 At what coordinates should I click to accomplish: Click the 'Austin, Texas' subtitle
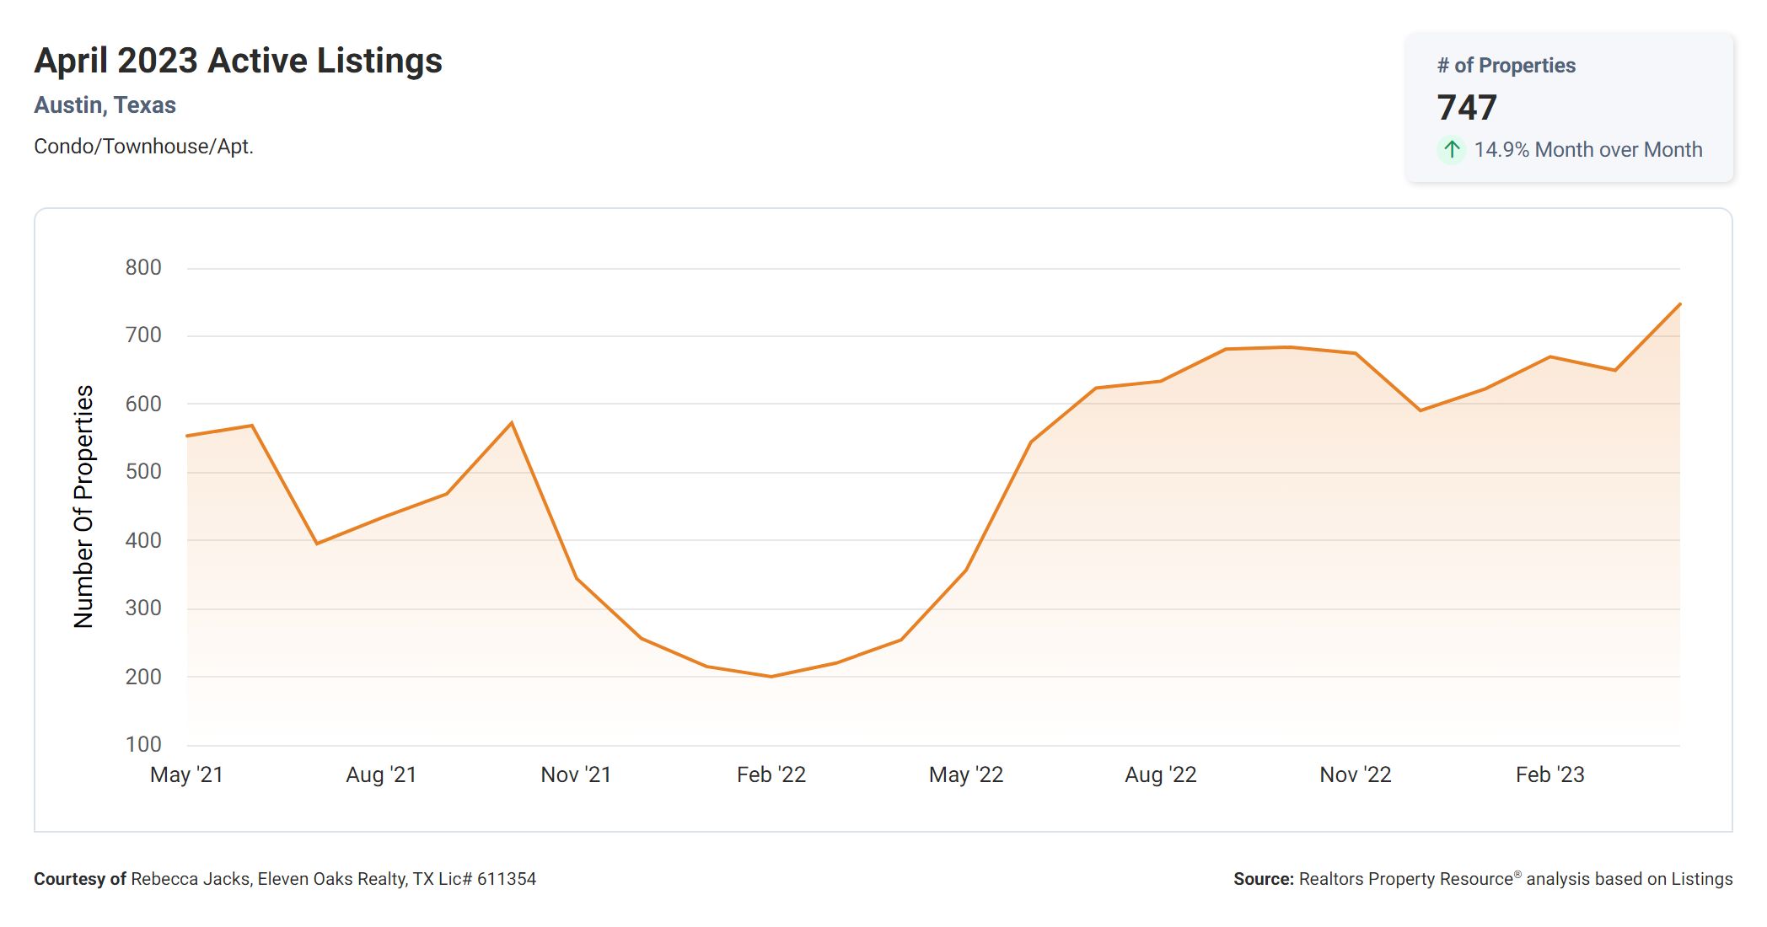coord(105,105)
